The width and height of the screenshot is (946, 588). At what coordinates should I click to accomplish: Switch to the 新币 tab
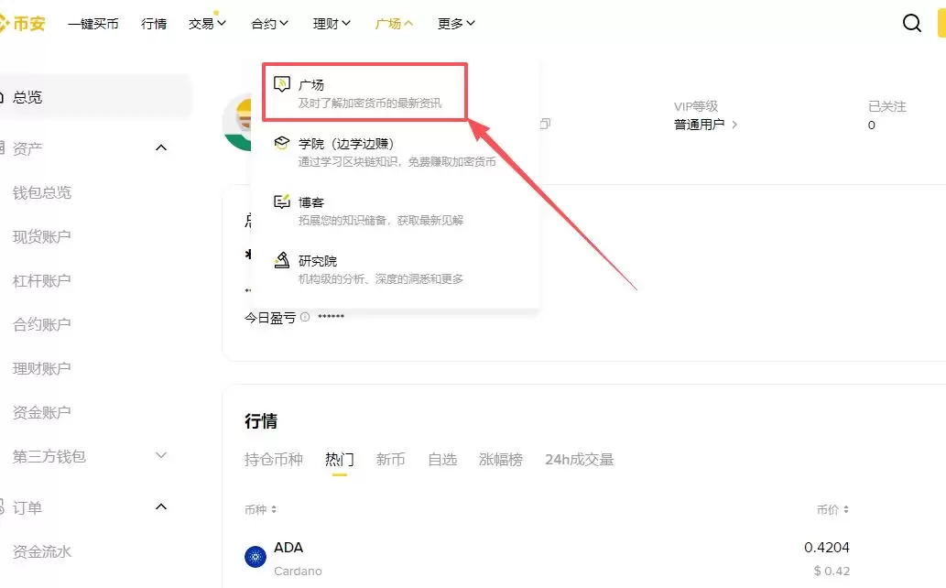click(x=391, y=461)
